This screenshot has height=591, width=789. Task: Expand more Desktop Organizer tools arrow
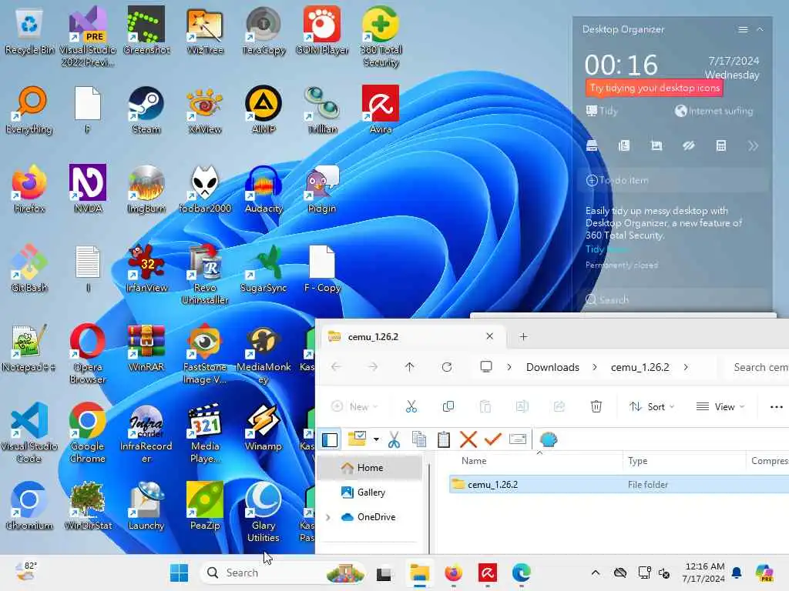click(753, 146)
